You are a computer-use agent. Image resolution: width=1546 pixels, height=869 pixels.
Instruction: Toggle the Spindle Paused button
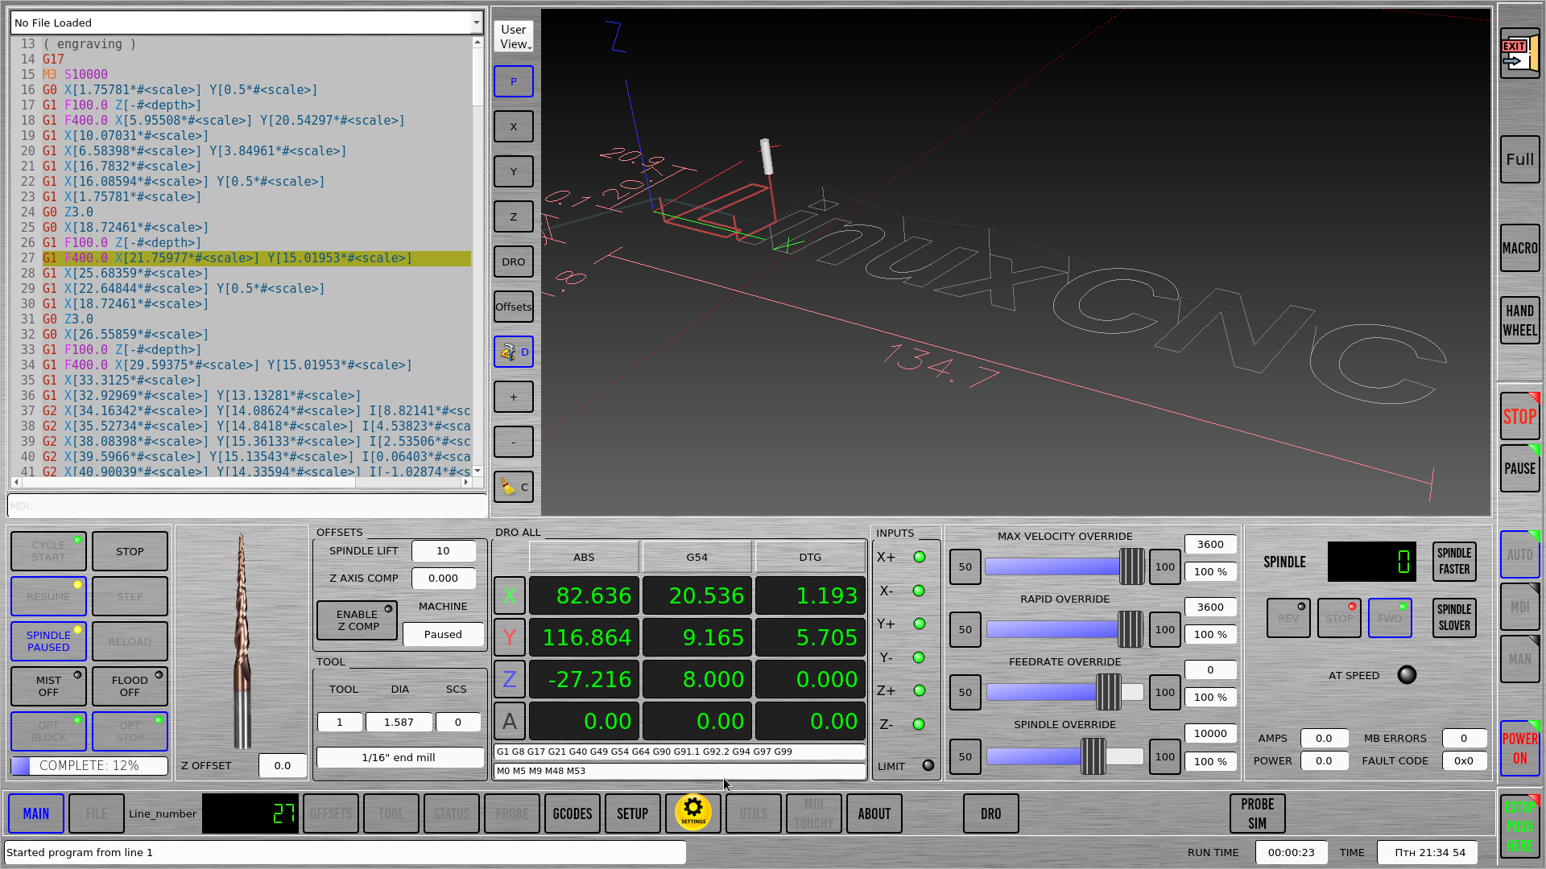coord(48,641)
